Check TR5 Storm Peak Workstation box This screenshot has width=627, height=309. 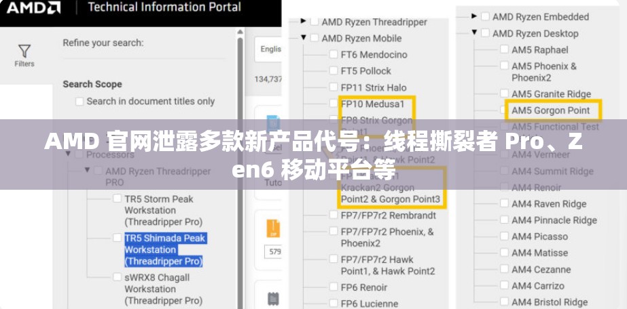point(117,198)
